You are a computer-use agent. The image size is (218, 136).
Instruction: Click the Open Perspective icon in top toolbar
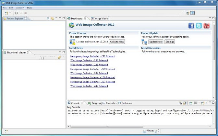188,13
